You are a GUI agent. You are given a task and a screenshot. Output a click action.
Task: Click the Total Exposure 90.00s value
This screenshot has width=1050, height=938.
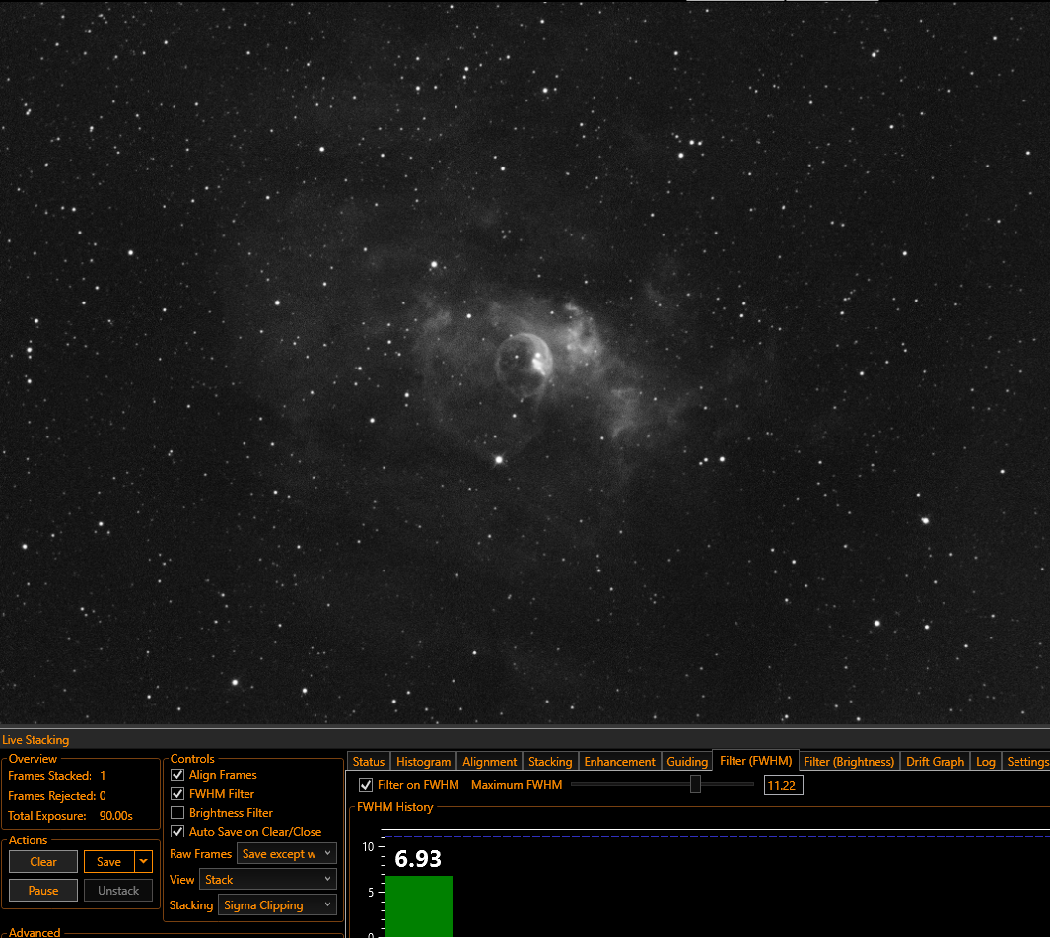tap(116, 816)
